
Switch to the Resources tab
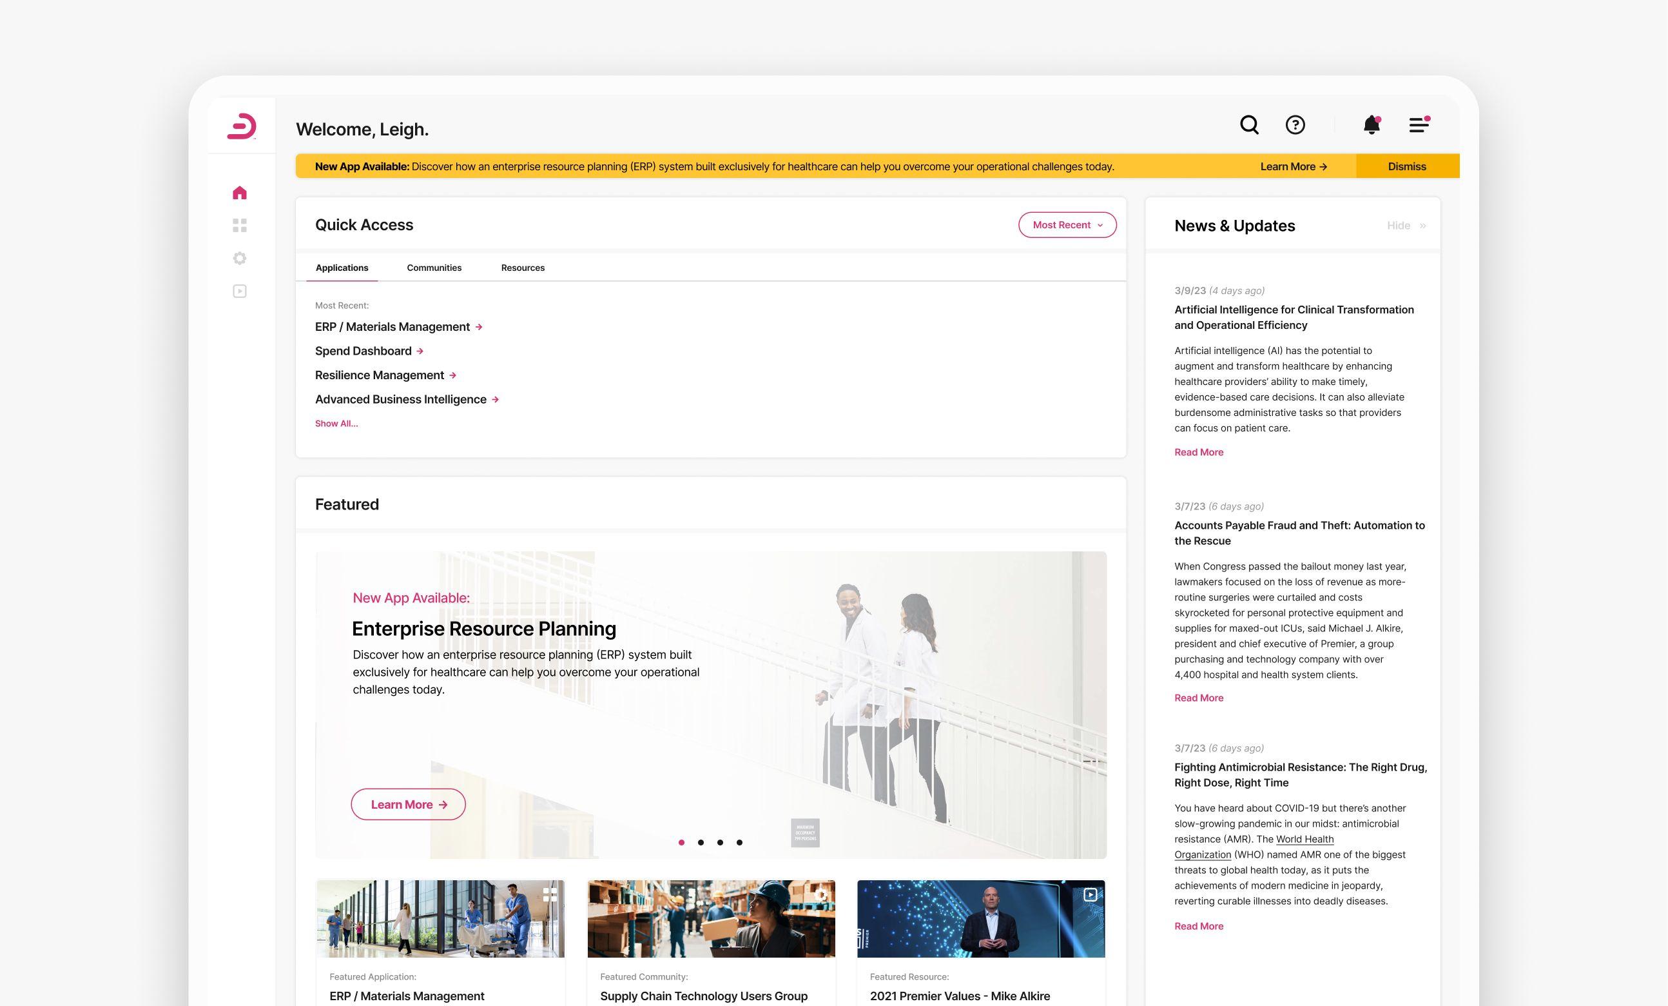[x=523, y=268]
